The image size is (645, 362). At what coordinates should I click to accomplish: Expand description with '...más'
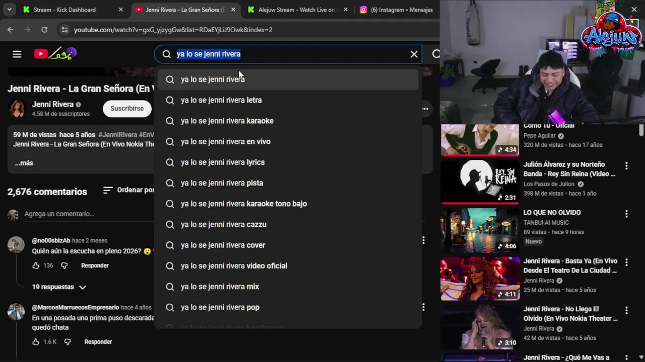click(24, 163)
